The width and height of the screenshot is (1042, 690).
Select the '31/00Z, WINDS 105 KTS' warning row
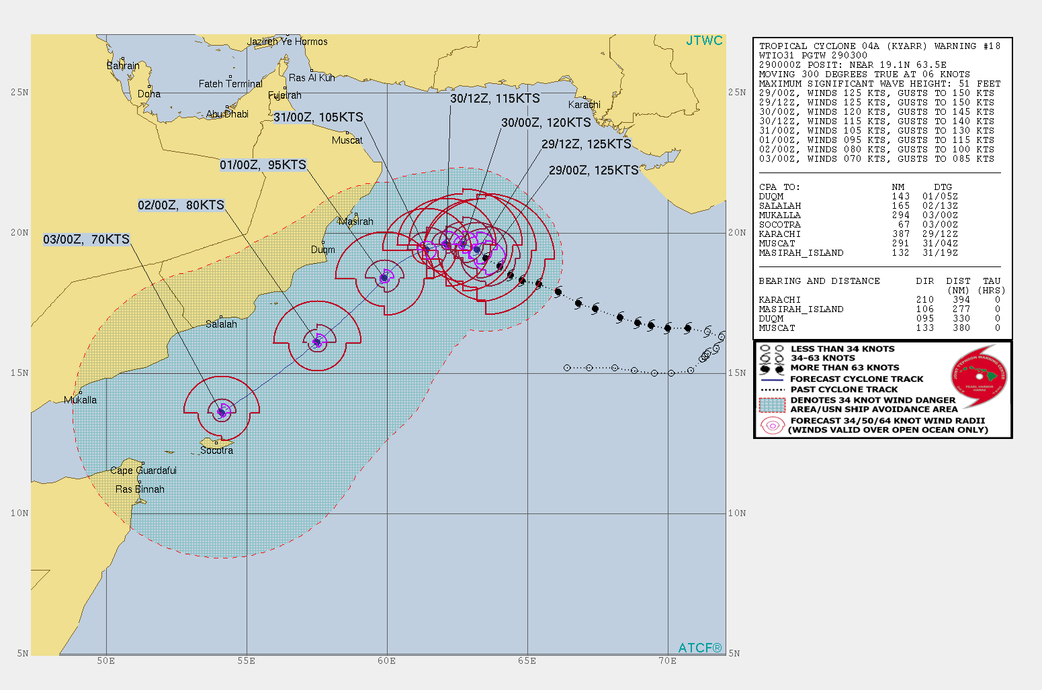877,131
